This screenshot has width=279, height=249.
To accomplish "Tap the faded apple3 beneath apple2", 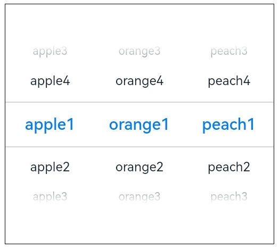I will point(50,197).
